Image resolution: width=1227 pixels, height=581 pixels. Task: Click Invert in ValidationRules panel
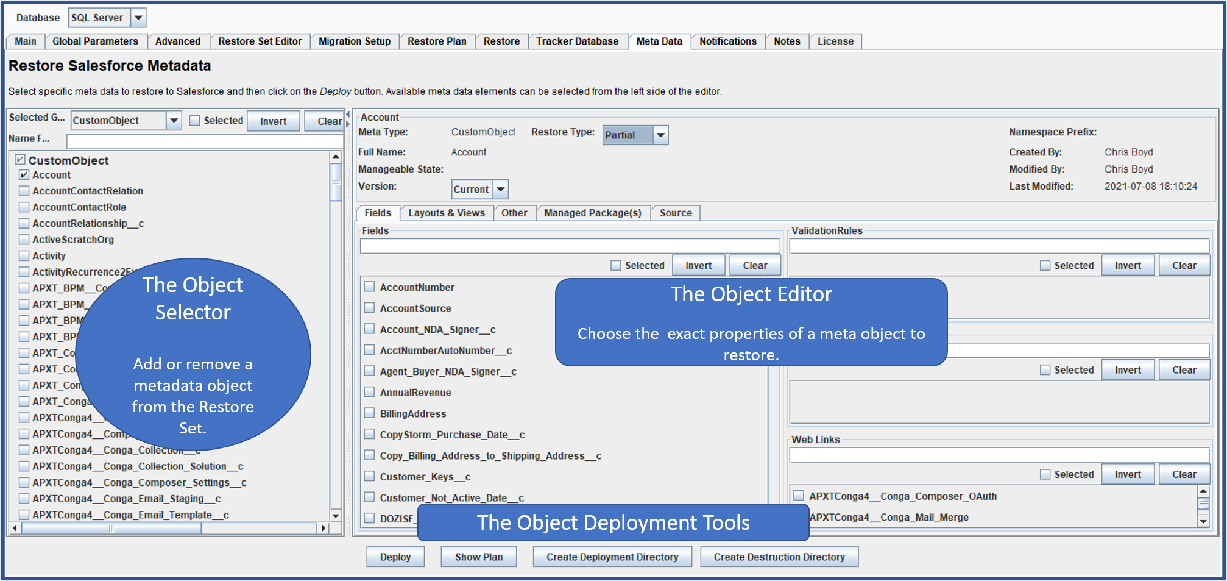(x=1128, y=265)
